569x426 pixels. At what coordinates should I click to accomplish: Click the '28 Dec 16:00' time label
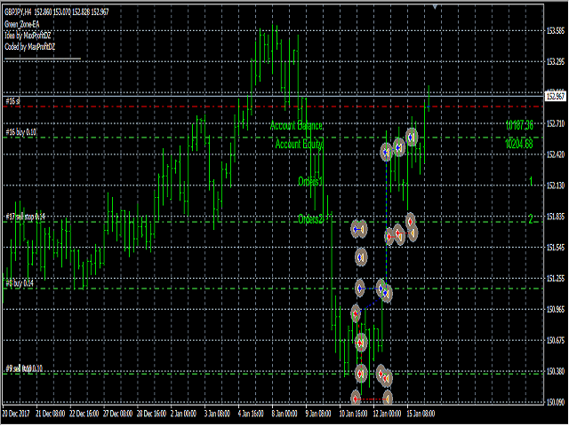[151, 414]
